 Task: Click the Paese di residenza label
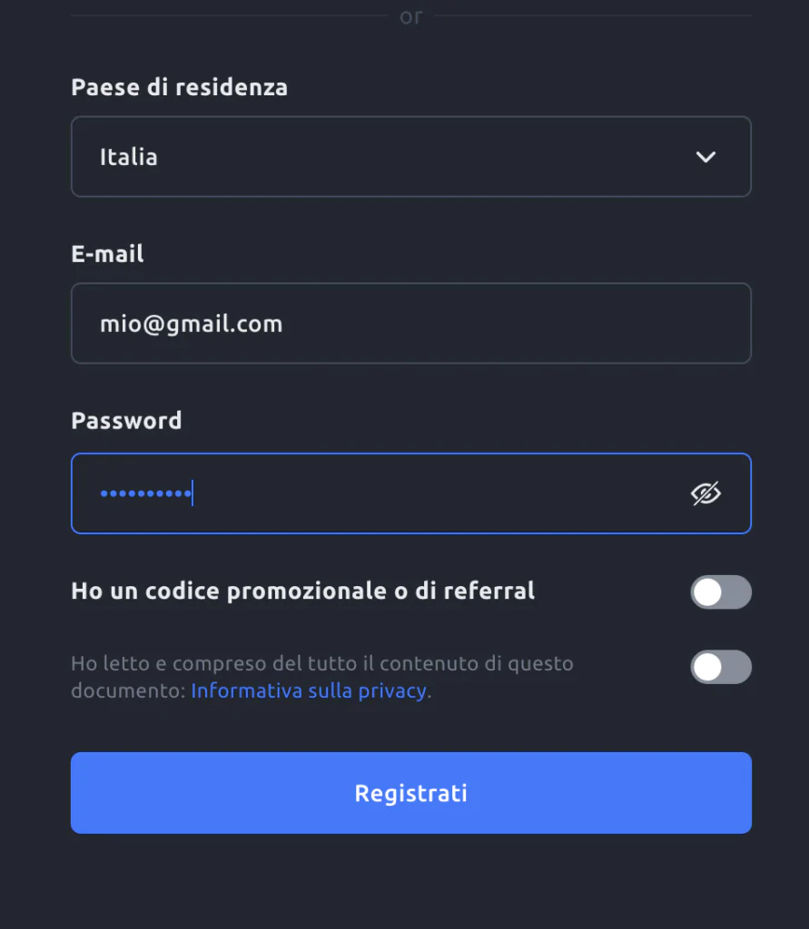pos(179,88)
